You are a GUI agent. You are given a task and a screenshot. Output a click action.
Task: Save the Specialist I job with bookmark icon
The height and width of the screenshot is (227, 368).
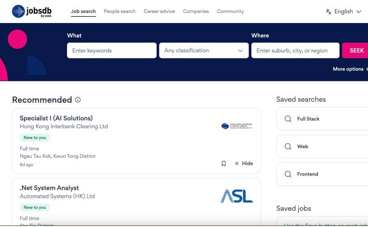coord(224,163)
